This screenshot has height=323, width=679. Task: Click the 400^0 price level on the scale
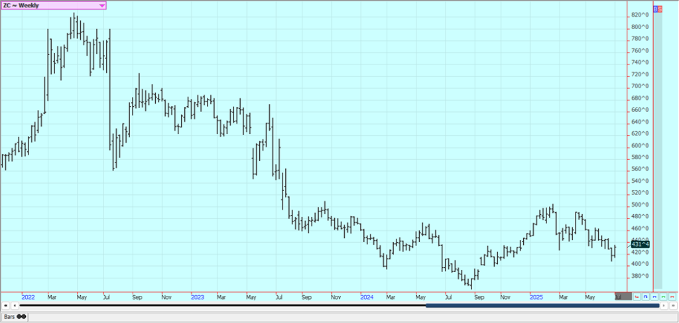click(640, 264)
